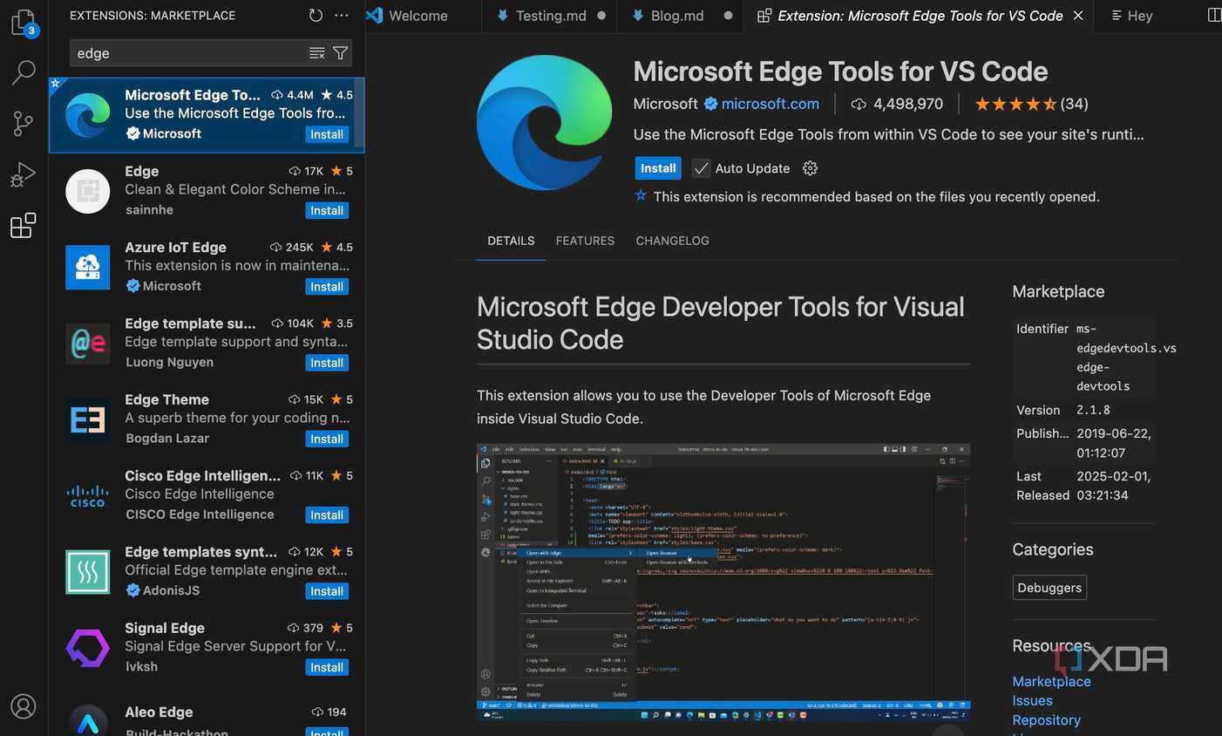
Task: Clear extensions search results icon
Action: pos(317,53)
